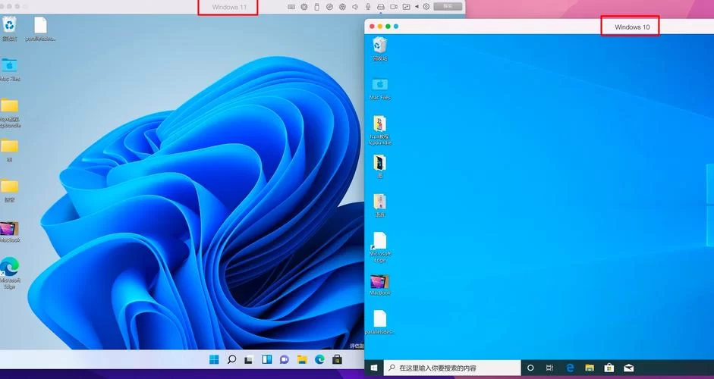Click the Windows 11 taskbar search icon
714x379 pixels.
(x=231, y=359)
